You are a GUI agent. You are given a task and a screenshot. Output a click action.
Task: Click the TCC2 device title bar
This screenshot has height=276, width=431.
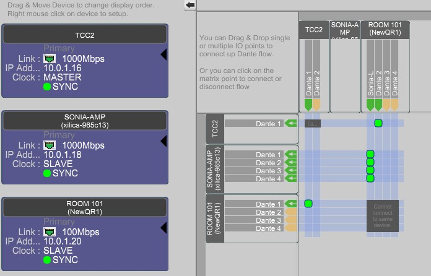[85, 35]
